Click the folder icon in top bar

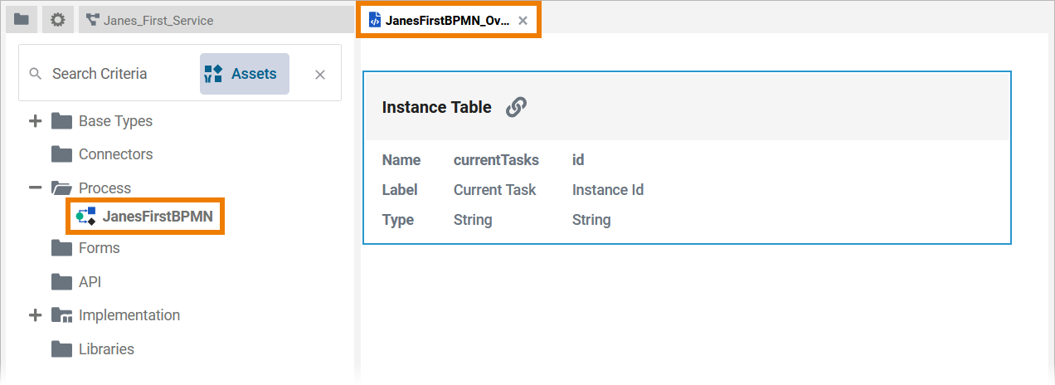point(22,20)
